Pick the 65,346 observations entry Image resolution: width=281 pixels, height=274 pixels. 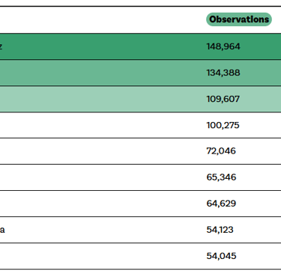[x=221, y=177]
